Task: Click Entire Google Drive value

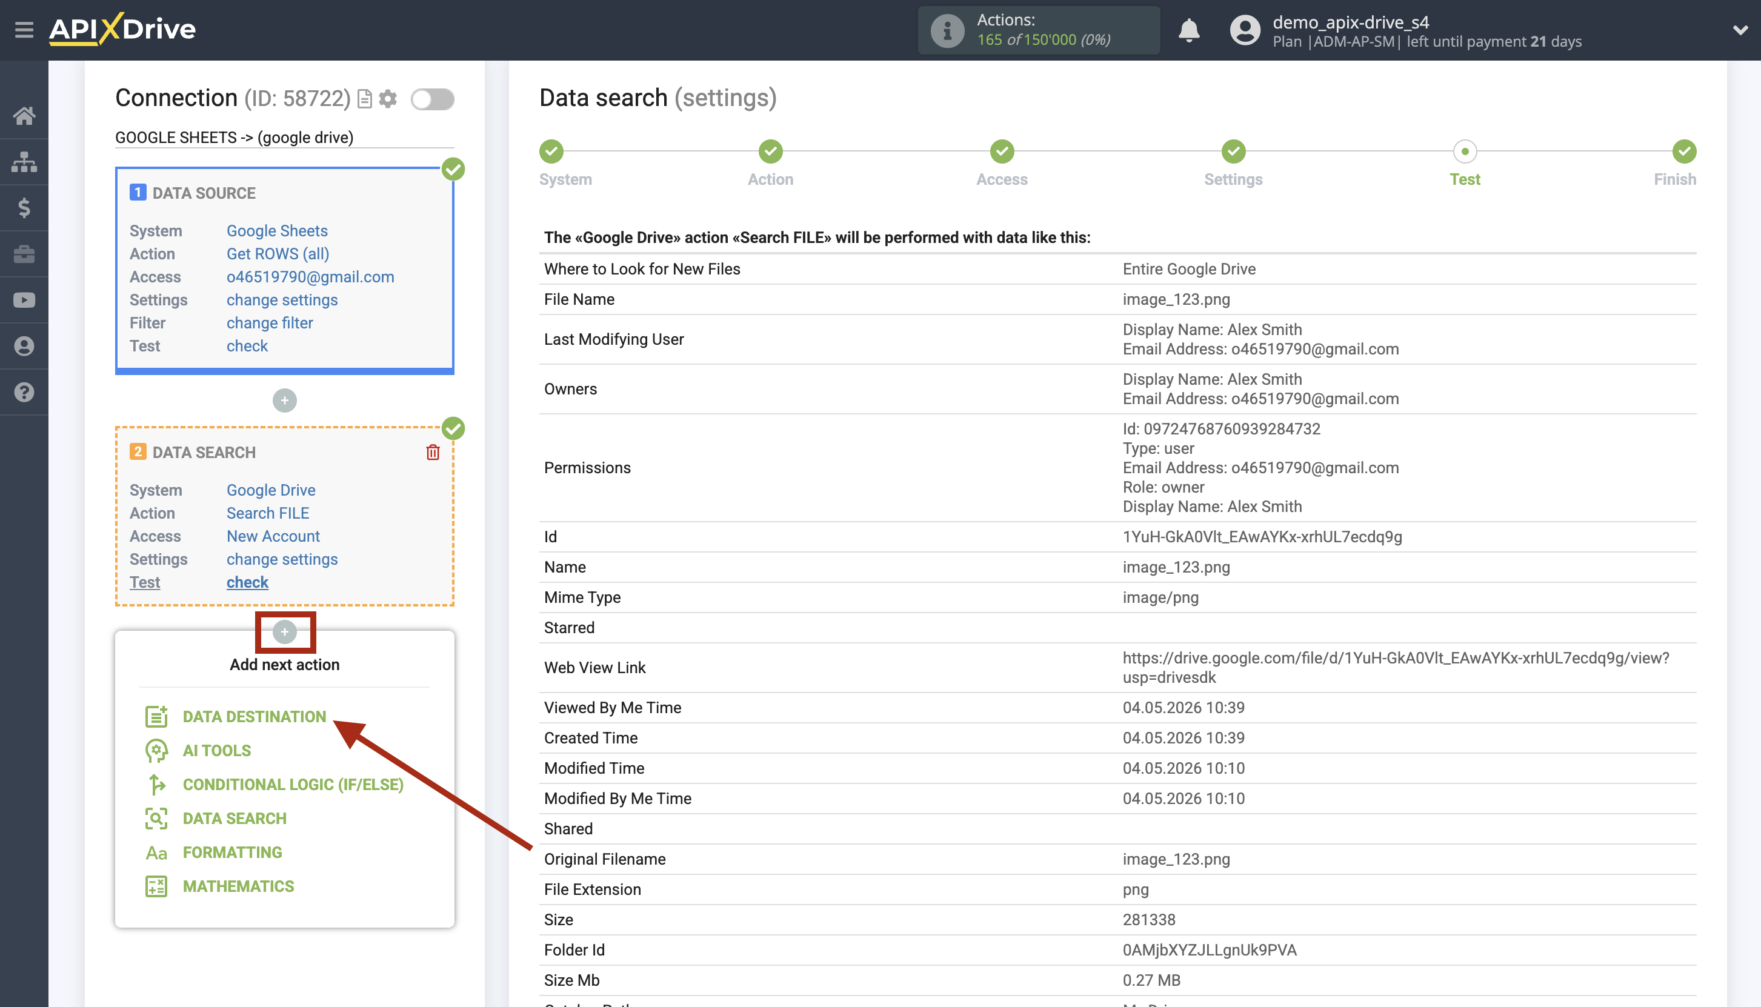Action: click(1189, 269)
